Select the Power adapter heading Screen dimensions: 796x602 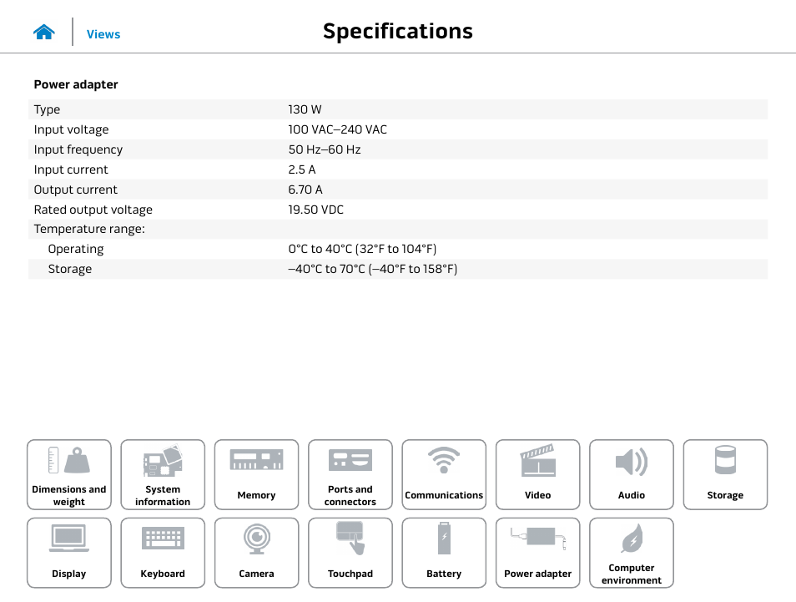[76, 84]
